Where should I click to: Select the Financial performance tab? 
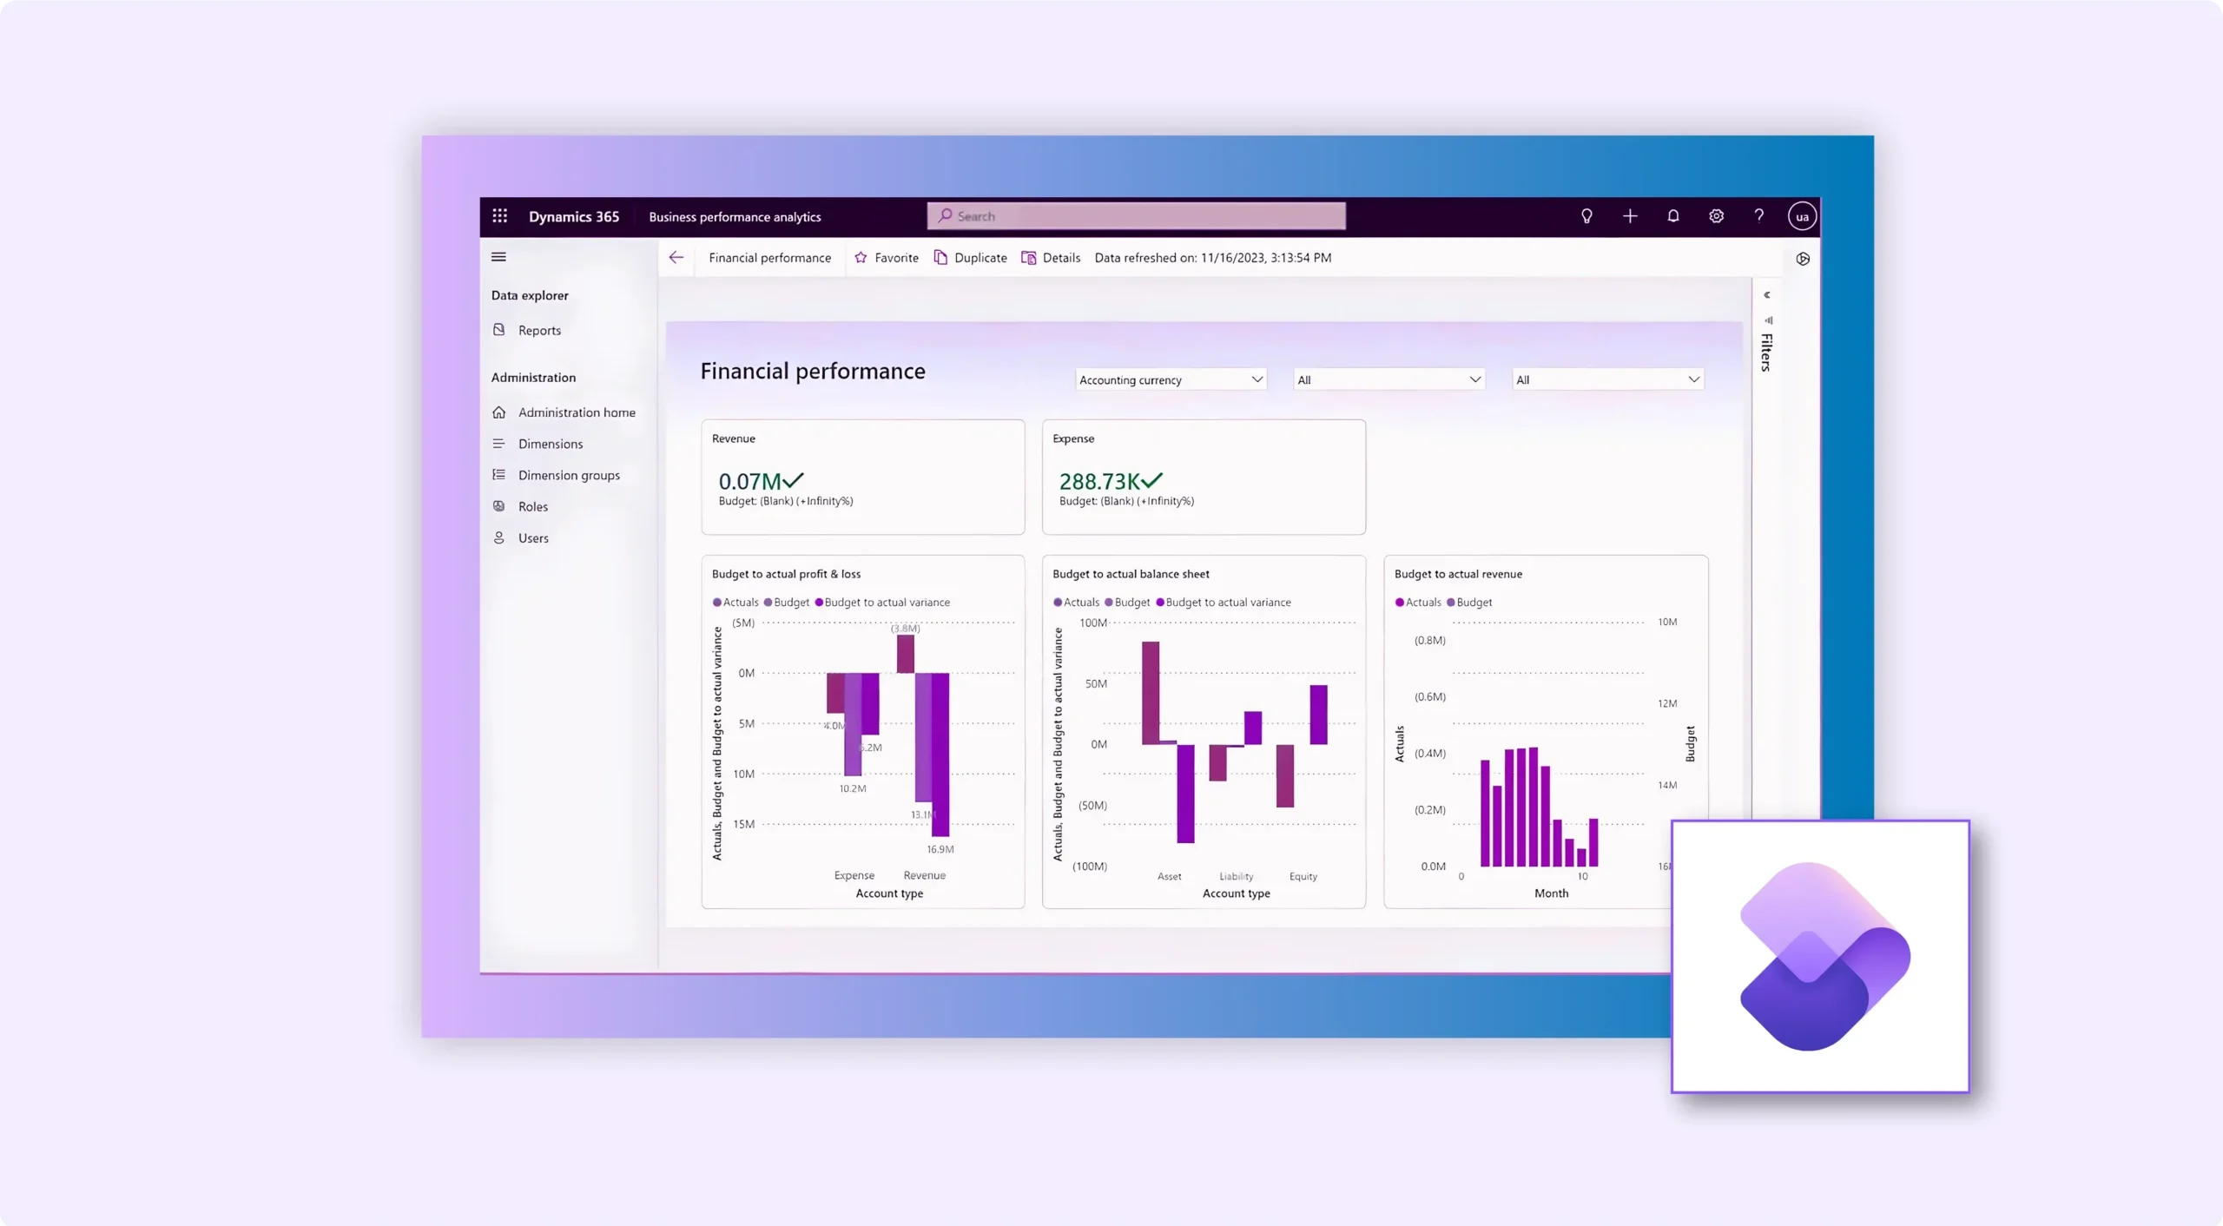click(769, 258)
